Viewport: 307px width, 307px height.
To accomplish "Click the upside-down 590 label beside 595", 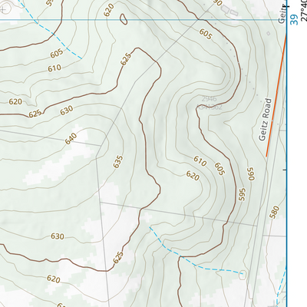I will 251,174.
